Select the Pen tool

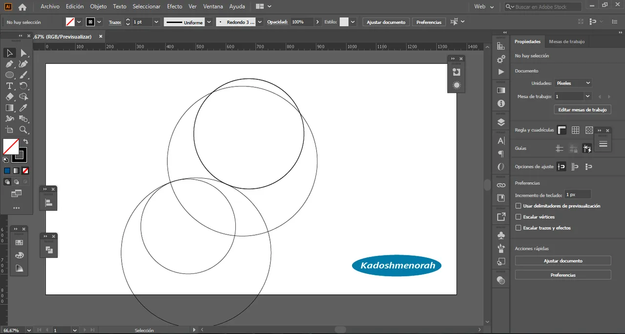9,64
